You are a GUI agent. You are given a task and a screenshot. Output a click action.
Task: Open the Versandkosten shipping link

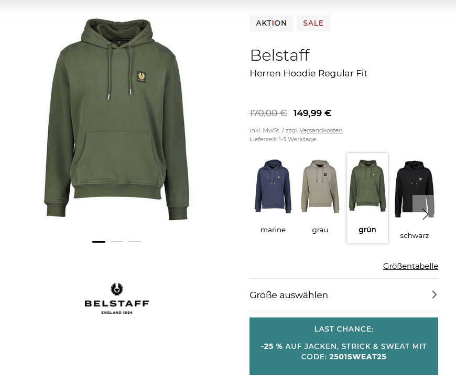pyautogui.click(x=321, y=130)
